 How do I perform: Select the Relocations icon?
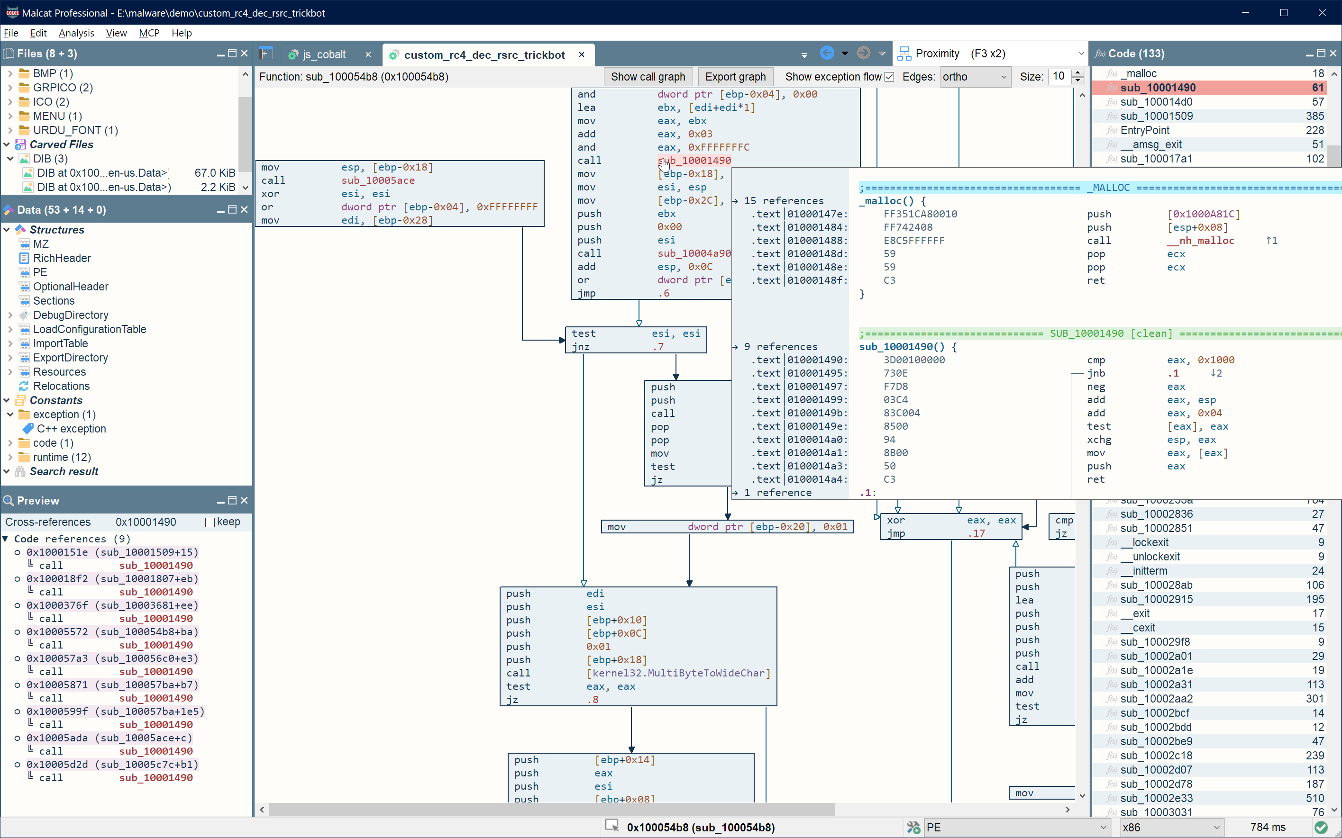click(x=24, y=386)
